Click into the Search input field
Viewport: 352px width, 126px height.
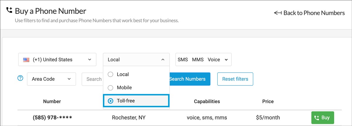click(94, 79)
